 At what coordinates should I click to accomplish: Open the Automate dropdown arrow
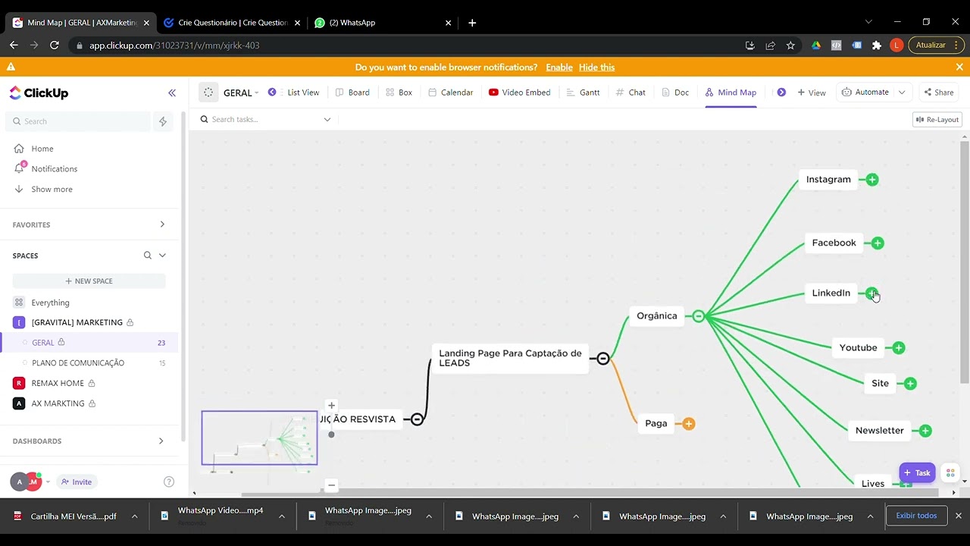click(902, 93)
